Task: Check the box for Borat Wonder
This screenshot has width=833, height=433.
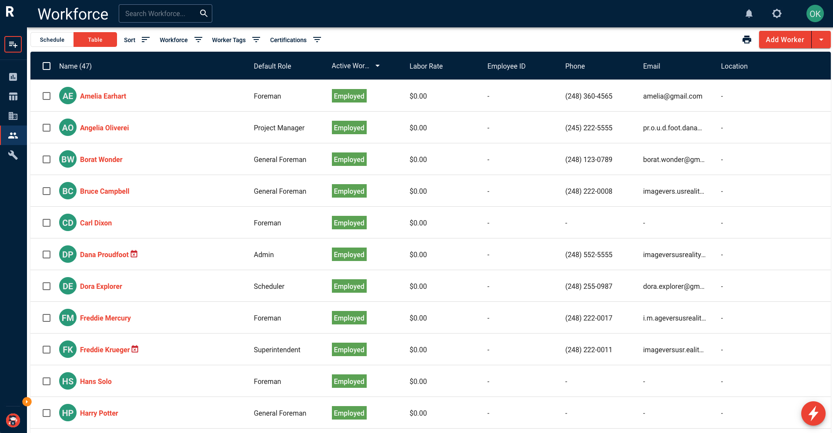Action: pyautogui.click(x=47, y=159)
